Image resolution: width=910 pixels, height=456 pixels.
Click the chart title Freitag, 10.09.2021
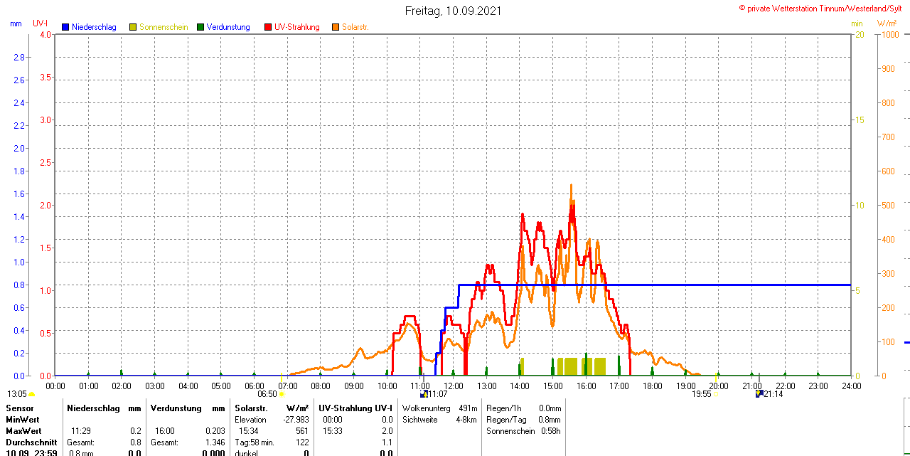tap(453, 11)
